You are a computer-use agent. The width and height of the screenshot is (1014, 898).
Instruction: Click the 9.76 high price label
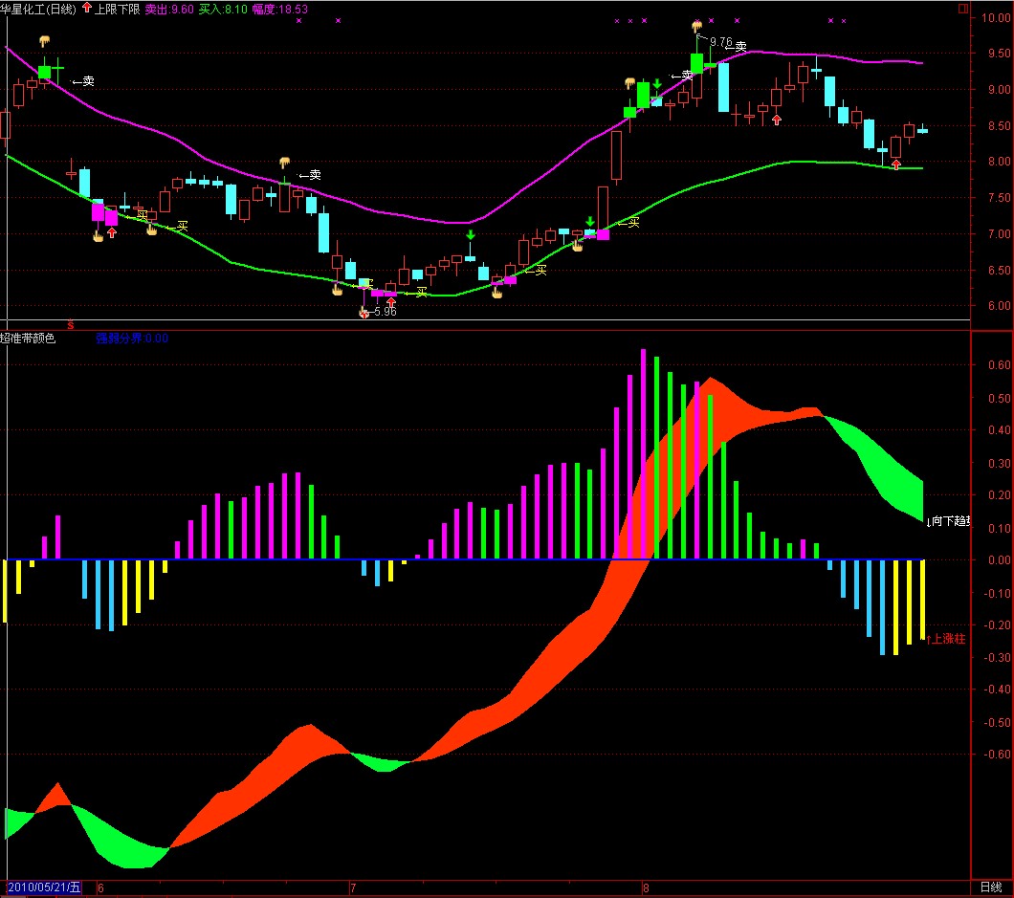720,42
